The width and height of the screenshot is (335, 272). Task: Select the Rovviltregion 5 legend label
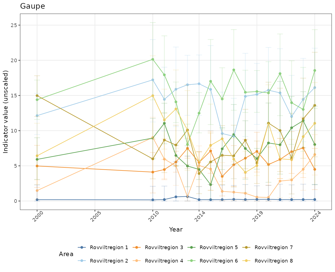coord(219,247)
